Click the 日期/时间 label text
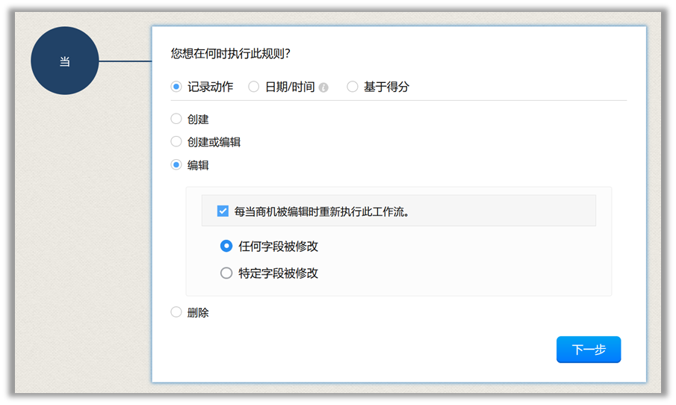This screenshot has height=405, width=676. point(290,87)
